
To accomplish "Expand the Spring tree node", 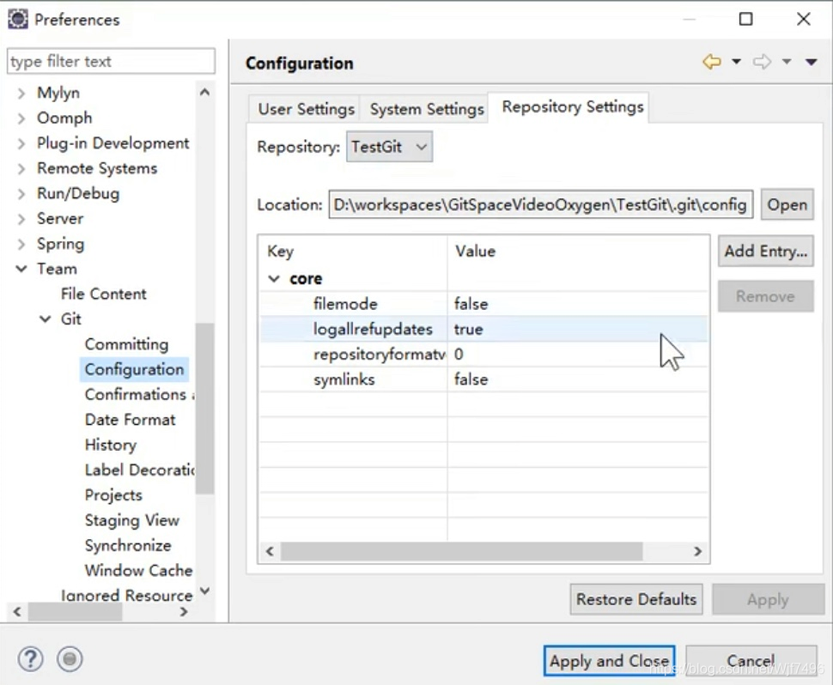I will coord(21,245).
